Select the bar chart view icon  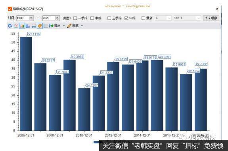click(x=22, y=26)
